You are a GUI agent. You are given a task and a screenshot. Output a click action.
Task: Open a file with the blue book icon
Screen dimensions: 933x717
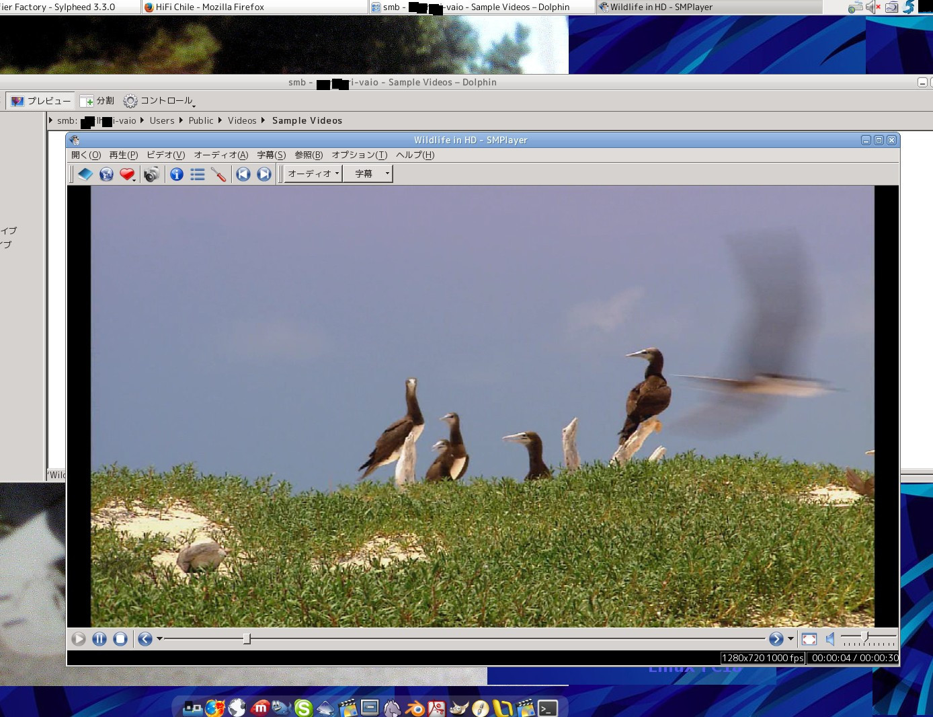pyautogui.click(x=85, y=174)
